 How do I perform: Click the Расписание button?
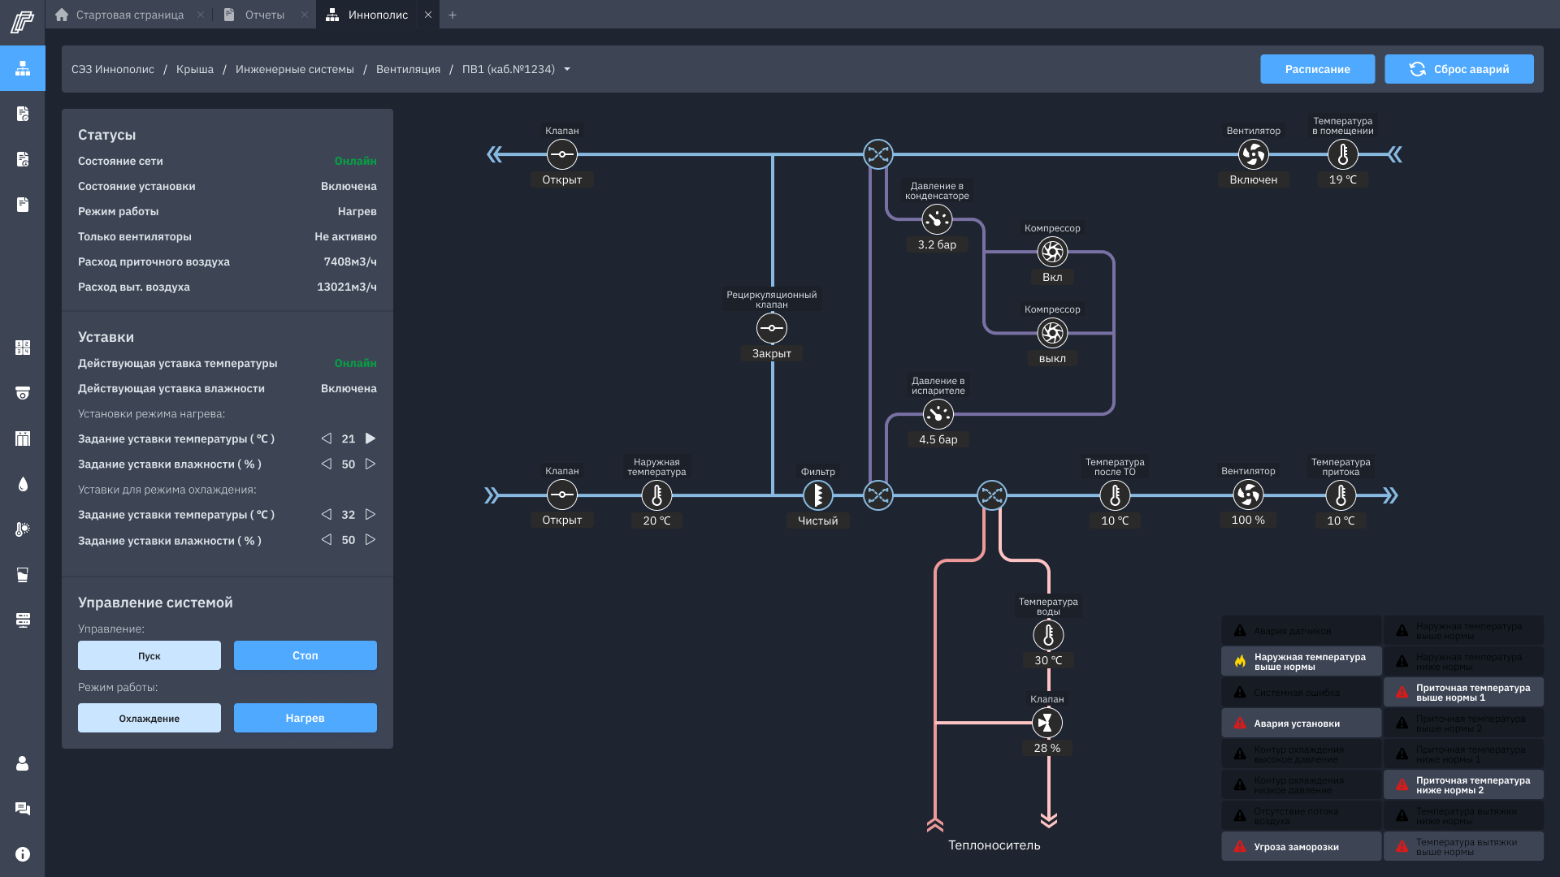click(x=1317, y=69)
